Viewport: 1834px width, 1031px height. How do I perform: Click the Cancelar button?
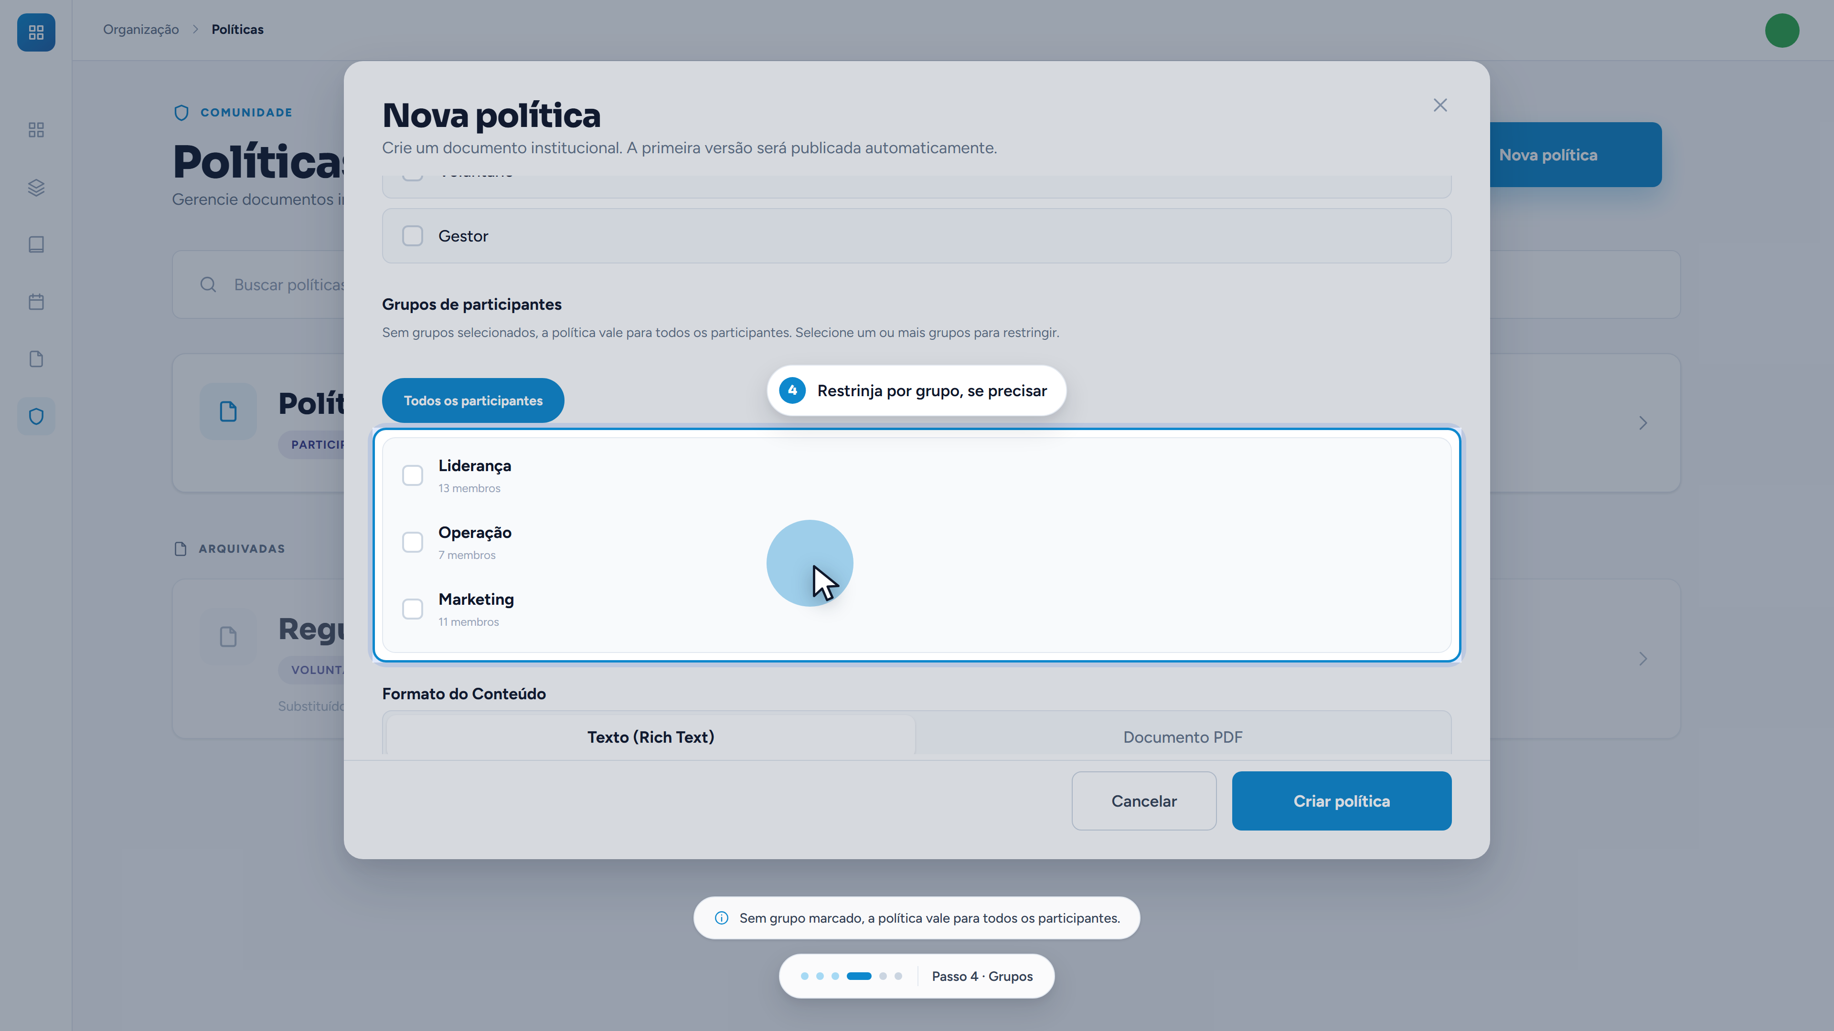coord(1143,800)
